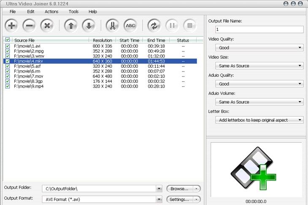Click the 01:44:53 end time cell

[156, 61]
